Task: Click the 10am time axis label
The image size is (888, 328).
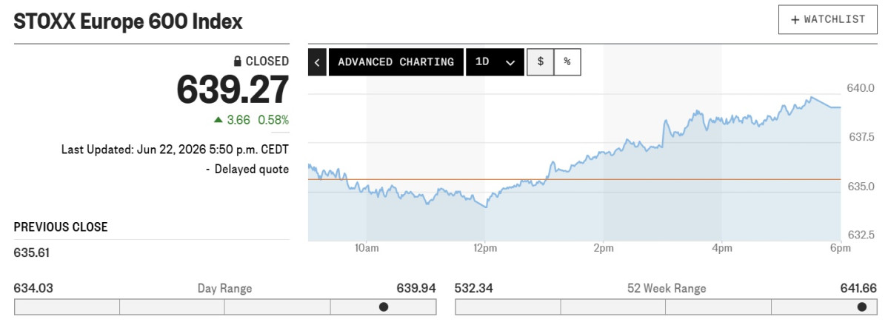Action: [367, 248]
